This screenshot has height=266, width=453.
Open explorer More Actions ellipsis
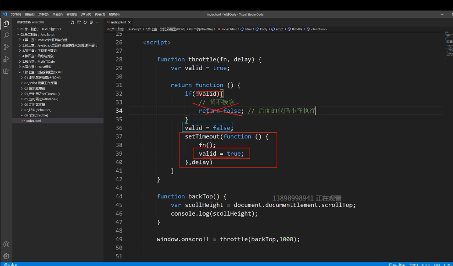98,22
